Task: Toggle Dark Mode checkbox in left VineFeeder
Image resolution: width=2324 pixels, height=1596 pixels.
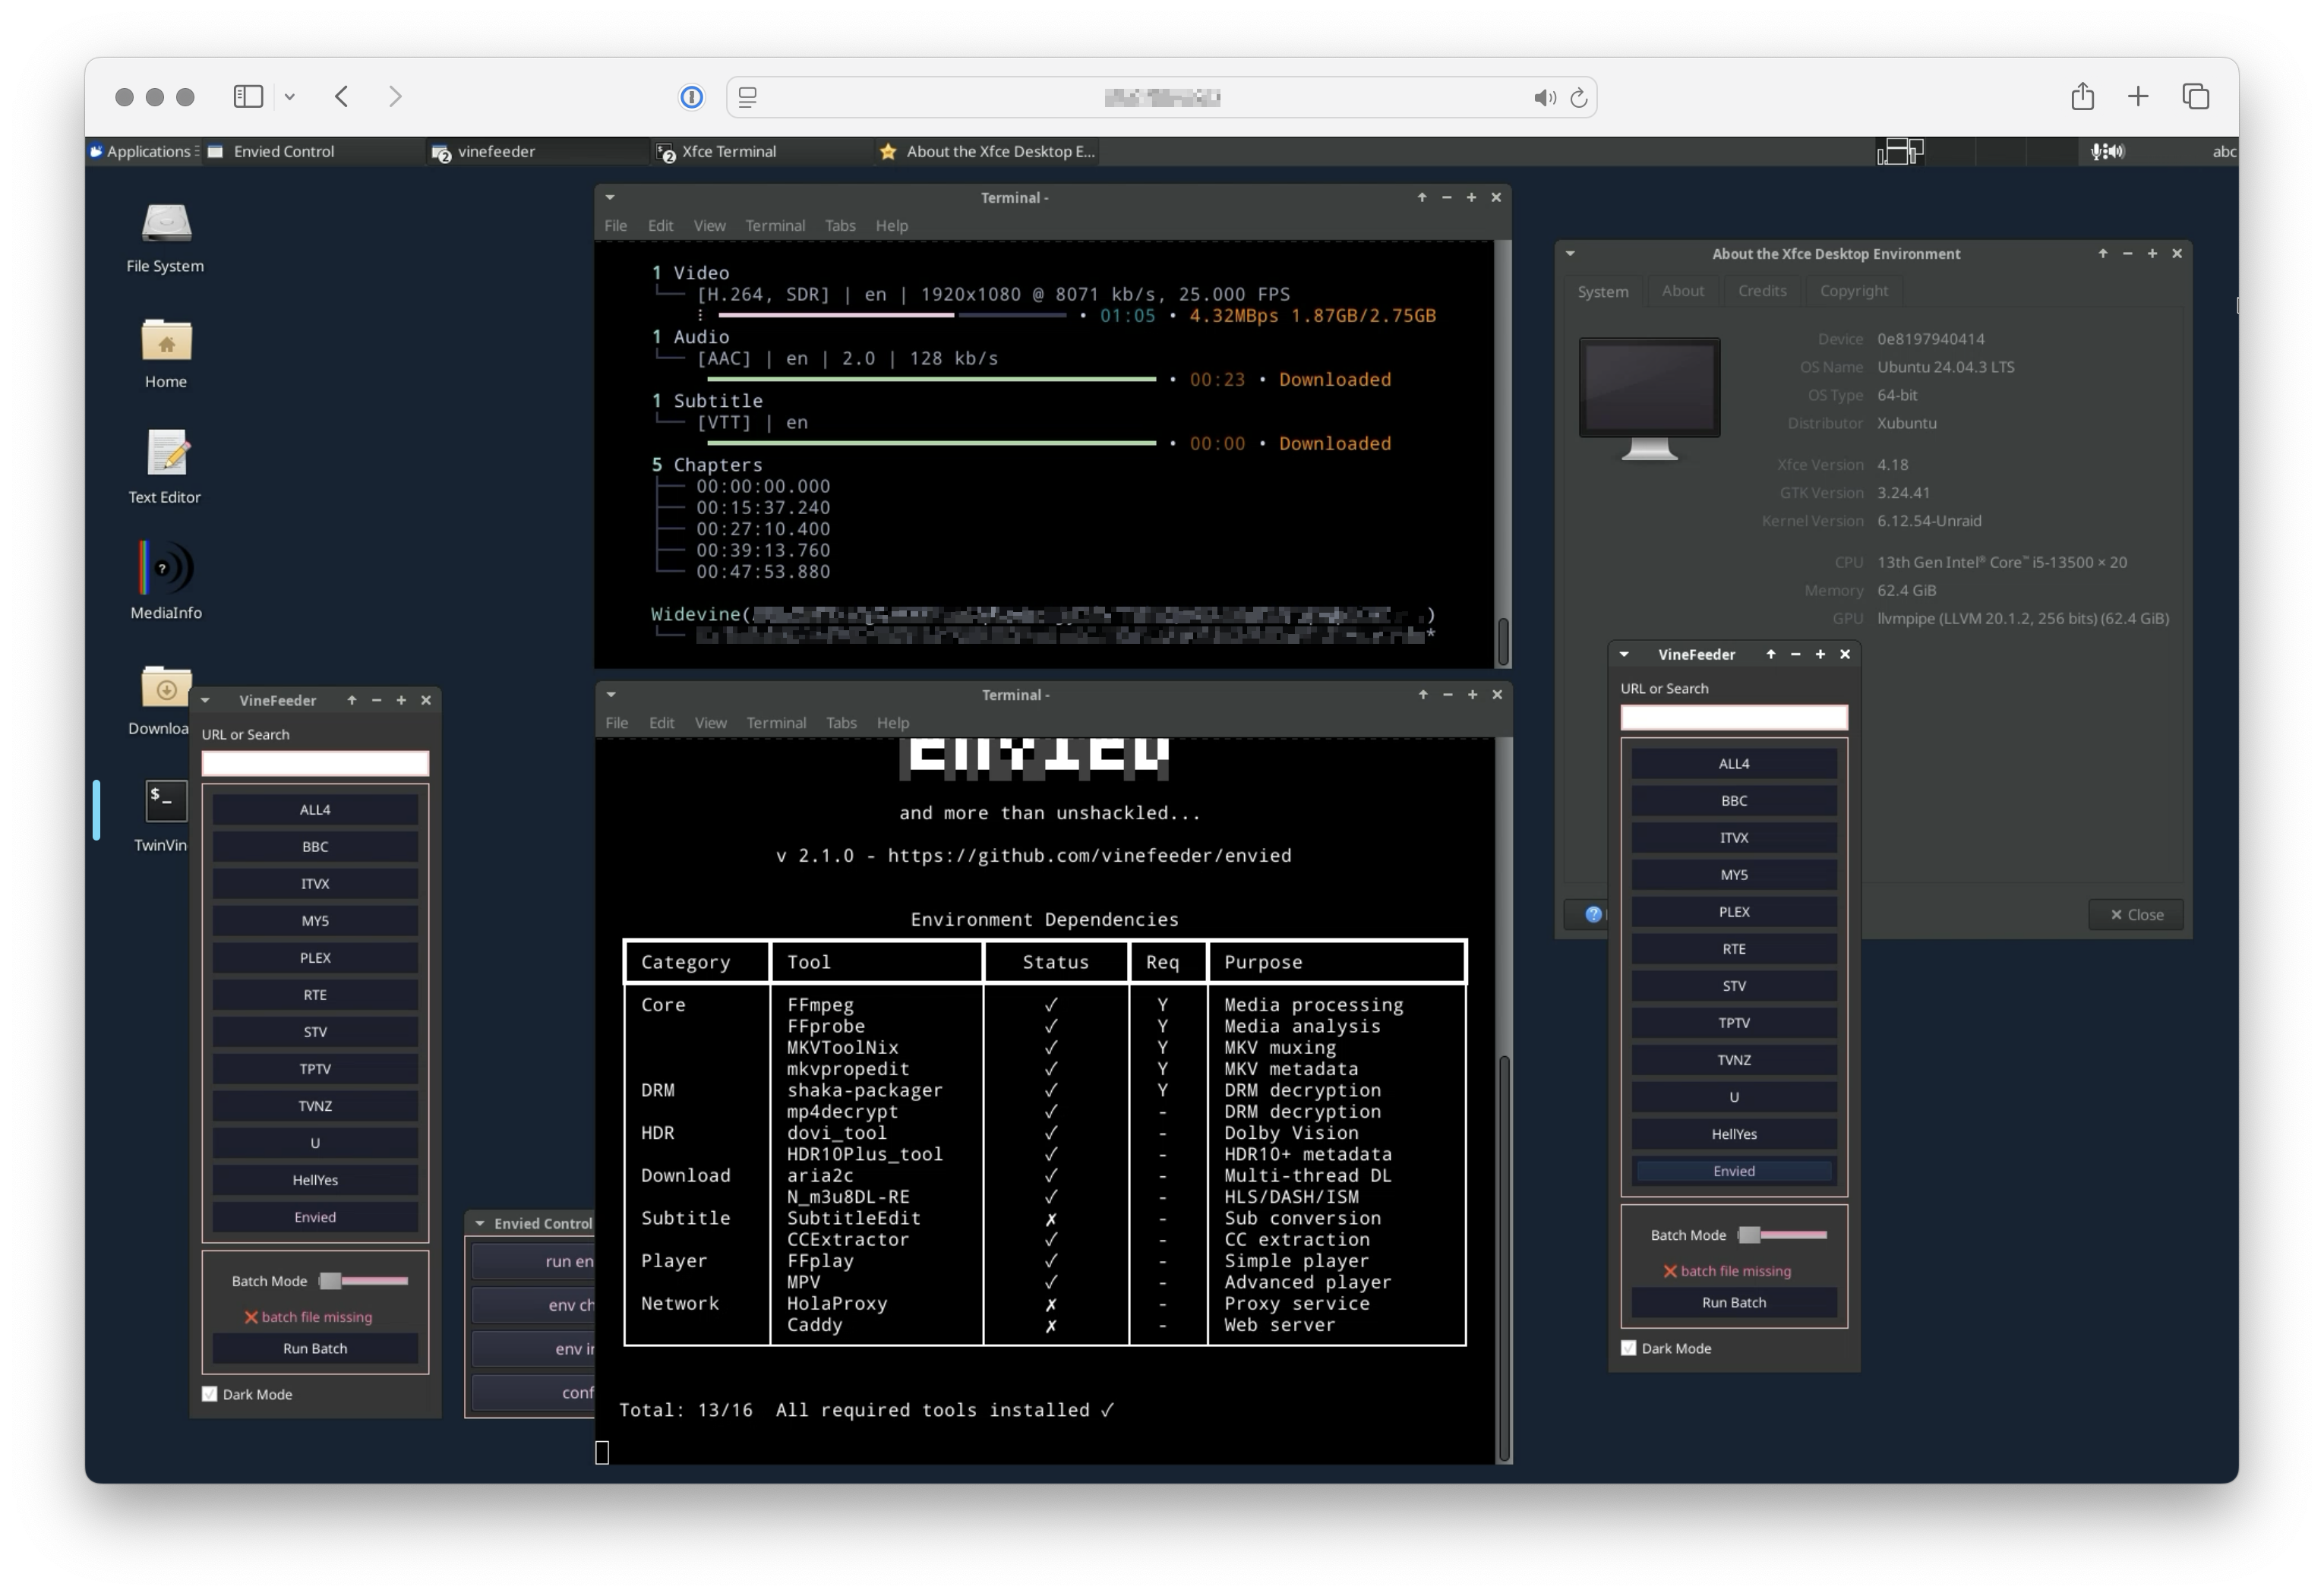Action: tap(210, 1394)
